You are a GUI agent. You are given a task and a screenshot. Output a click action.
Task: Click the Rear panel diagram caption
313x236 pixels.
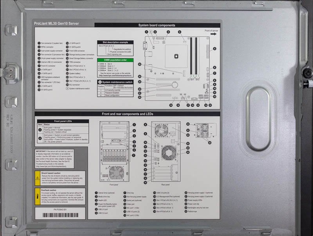coord(165,185)
